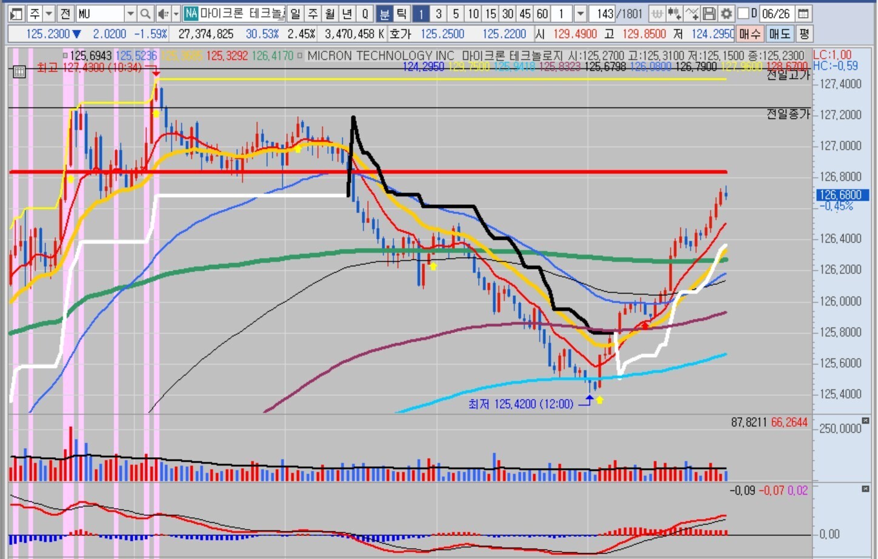Tick the D checkbox beside the date
878x559 pixels.
point(743,13)
